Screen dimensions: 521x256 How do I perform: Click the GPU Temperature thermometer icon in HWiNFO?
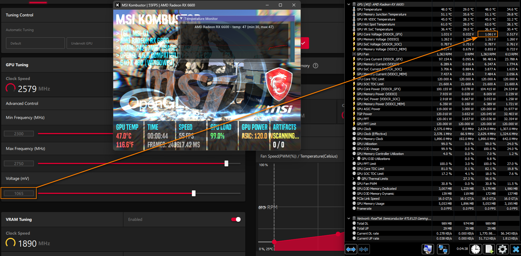354,9
